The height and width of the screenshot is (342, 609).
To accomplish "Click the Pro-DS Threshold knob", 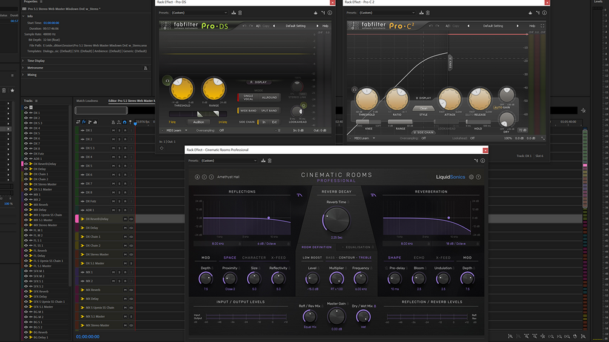I will (182, 89).
